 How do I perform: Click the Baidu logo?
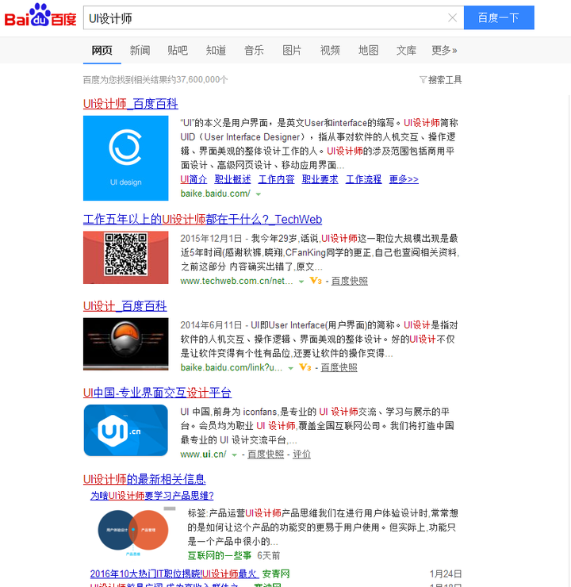pos(40,16)
